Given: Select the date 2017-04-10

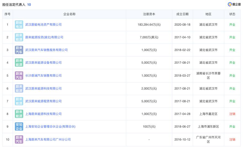Looking at the screenshot, I should click(183, 37).
